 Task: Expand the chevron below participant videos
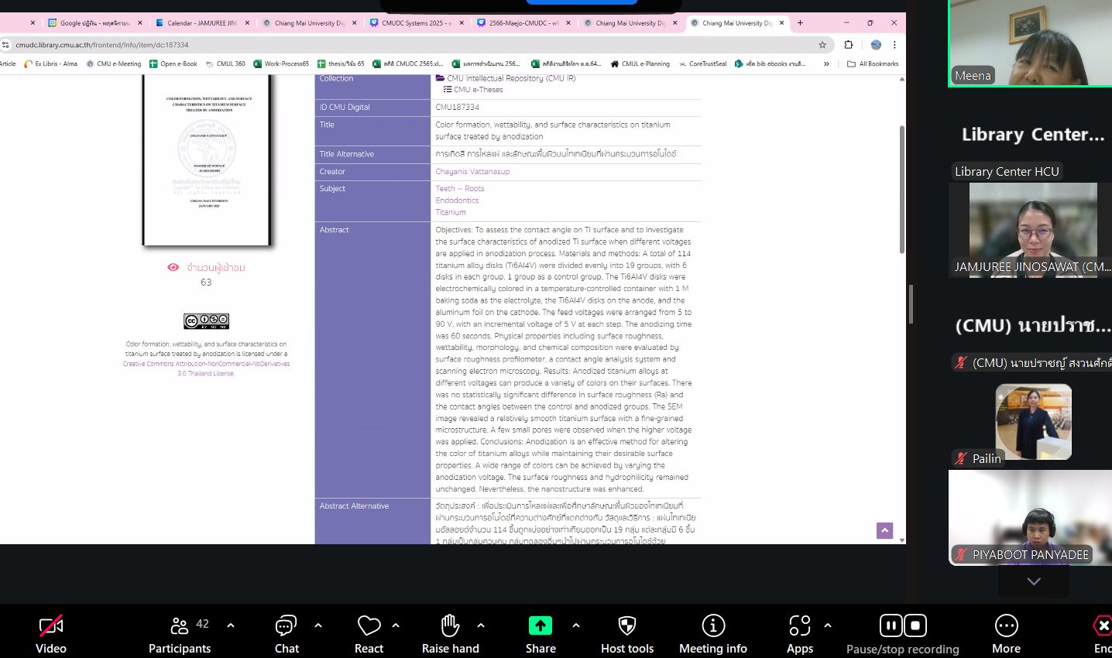[x=1033, y=581]
